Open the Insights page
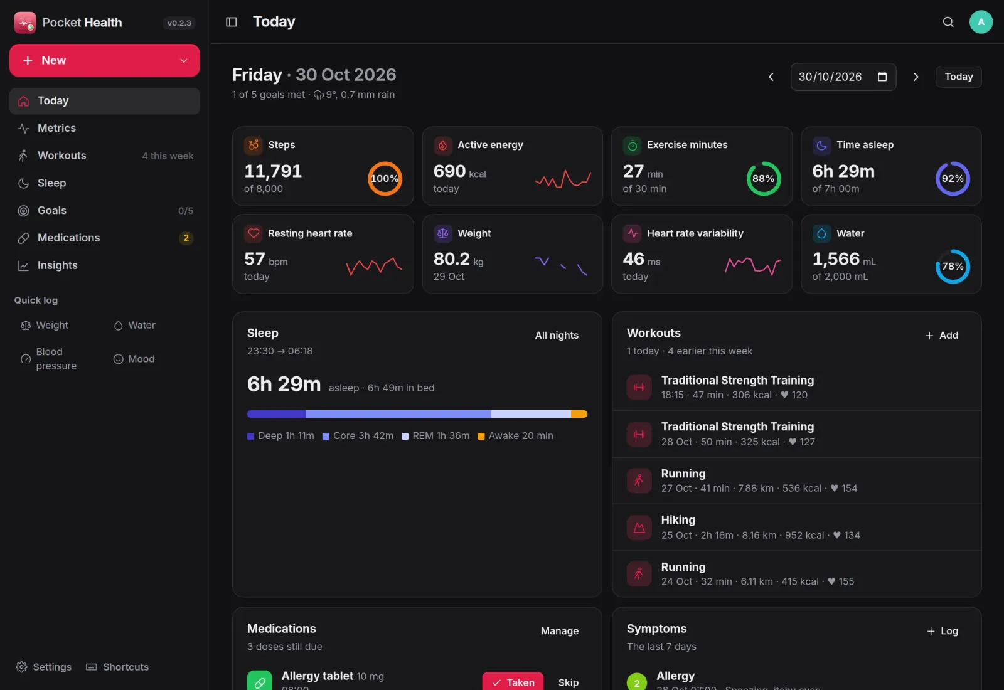The height and width of the screenshot is (690, 1004). 105,265
